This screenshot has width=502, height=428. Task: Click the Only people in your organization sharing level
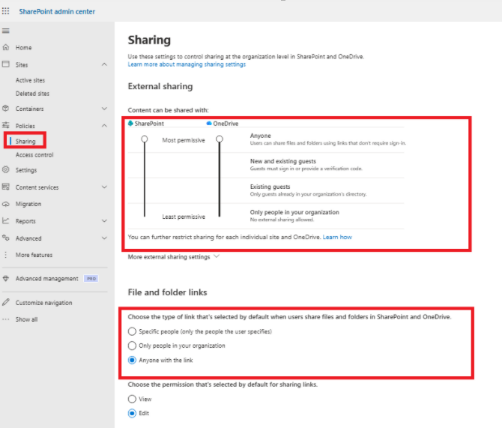[294, 212]
